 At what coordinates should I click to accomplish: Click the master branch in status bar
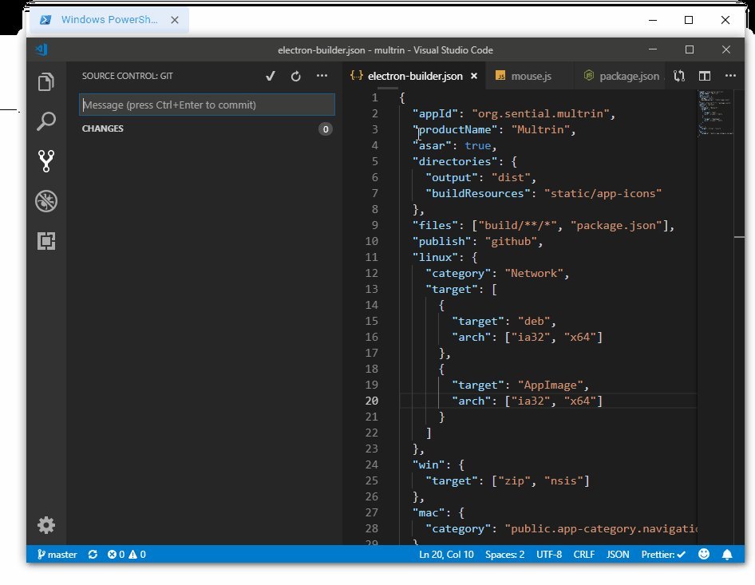tap(56, 554)
